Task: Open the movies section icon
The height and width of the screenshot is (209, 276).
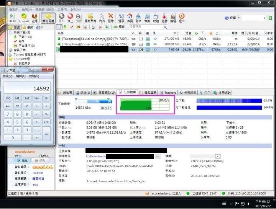Action: click(x=138, y=18)
